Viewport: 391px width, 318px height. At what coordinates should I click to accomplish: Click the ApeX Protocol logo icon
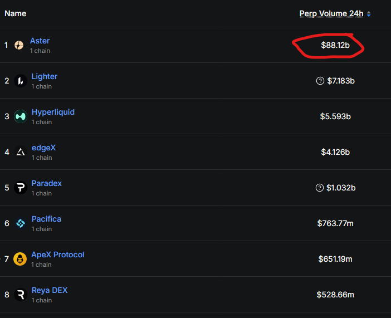pyautogui.click(x=20, y=259)
